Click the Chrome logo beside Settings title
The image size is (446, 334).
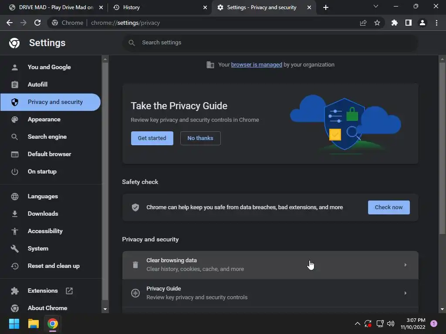(14, 43)
